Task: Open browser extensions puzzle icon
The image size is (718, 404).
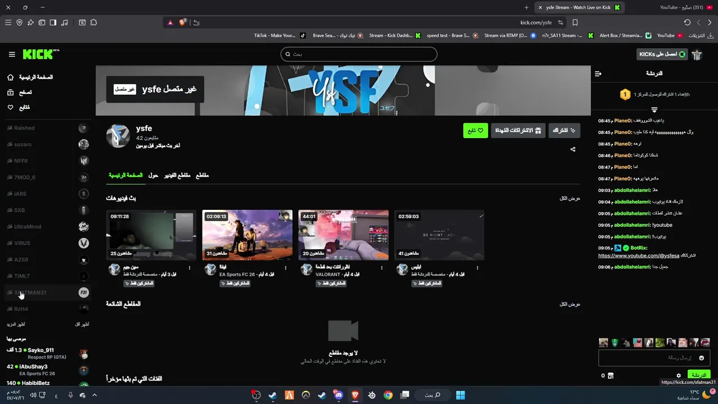Action: [x=94, y=22]
